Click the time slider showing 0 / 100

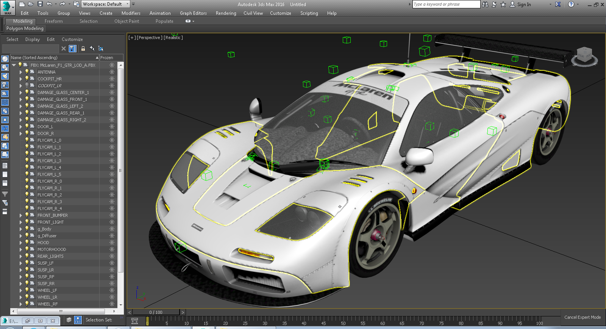156,312
